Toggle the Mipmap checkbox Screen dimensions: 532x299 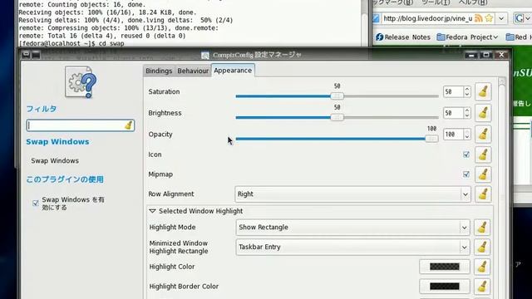466,174
